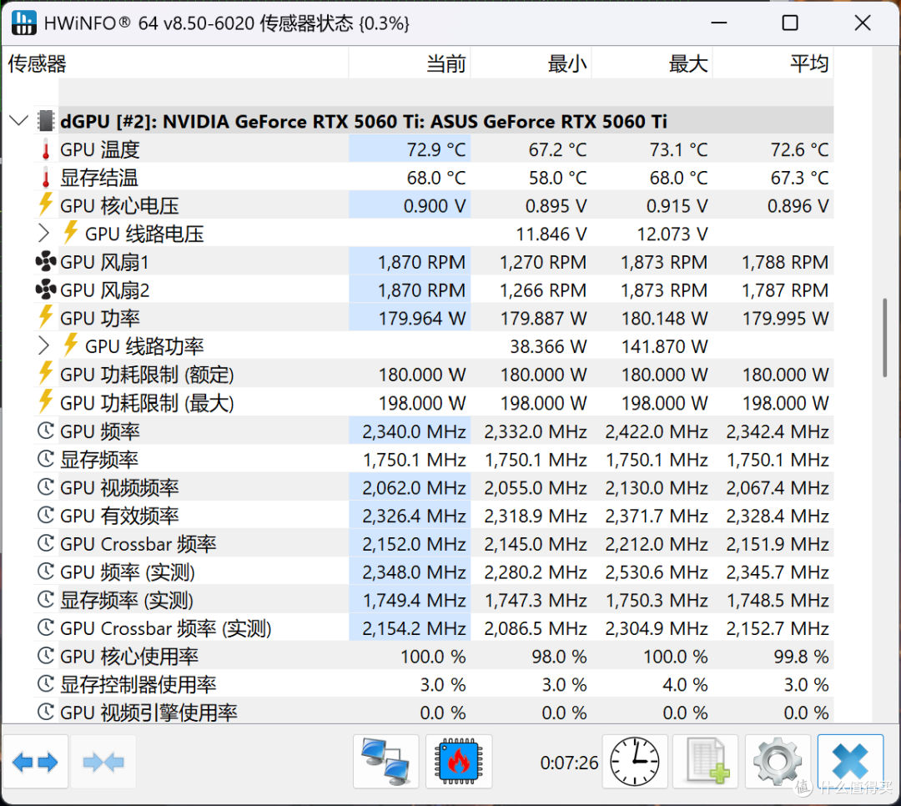Click the 最小 column header
The height and width of the screenshot is (806, 901).
pyautogui.click(x=531, y=63)
